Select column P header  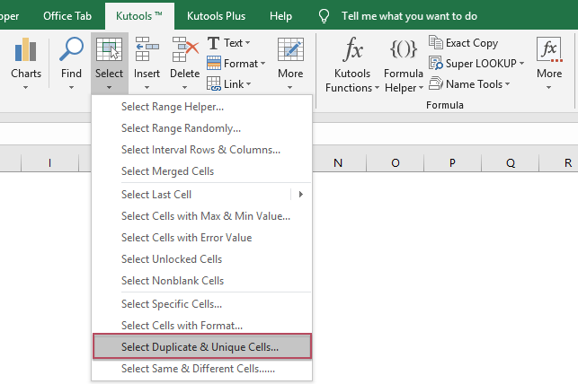click(x=452, y=162)
